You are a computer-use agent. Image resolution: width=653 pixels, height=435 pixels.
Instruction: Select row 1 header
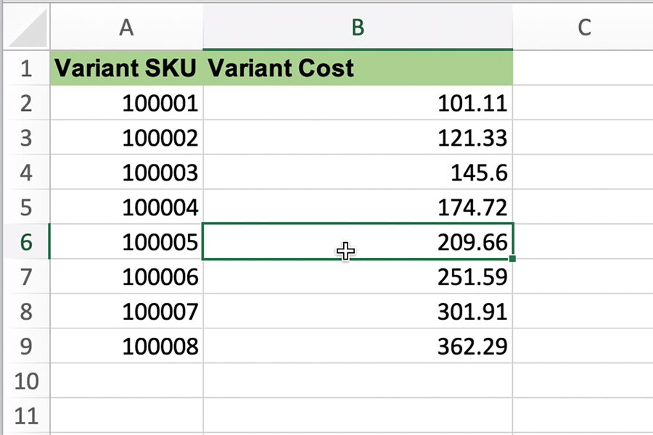(26, 68)
